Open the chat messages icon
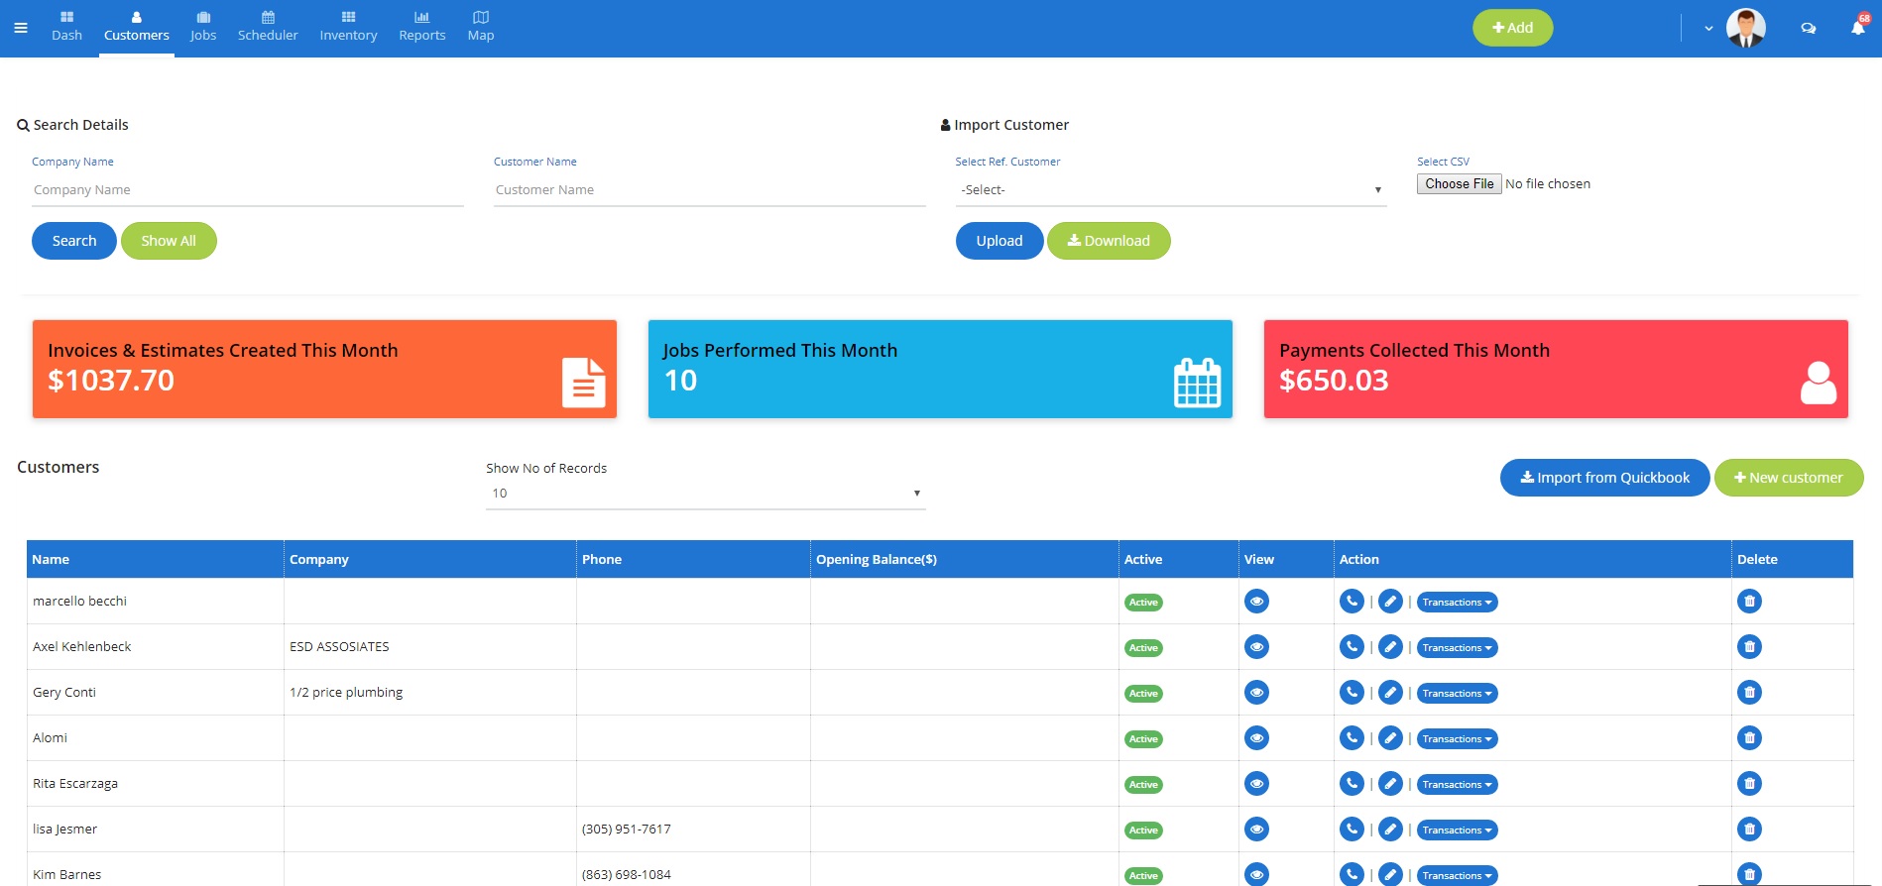The height and width of the screenshot is (886, 1882). (x=1808, y=28)
